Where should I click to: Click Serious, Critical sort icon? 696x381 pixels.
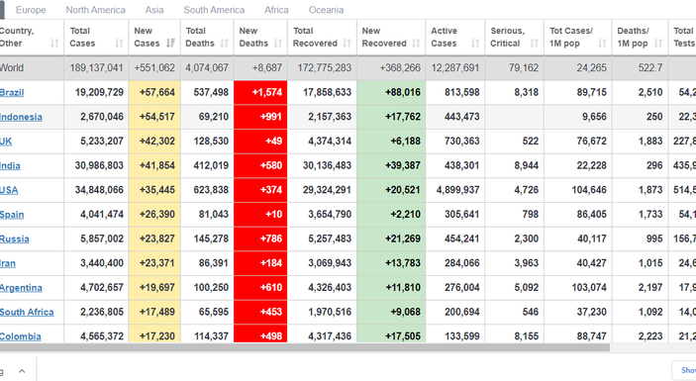pyautogui.click(x=535, y=43)
